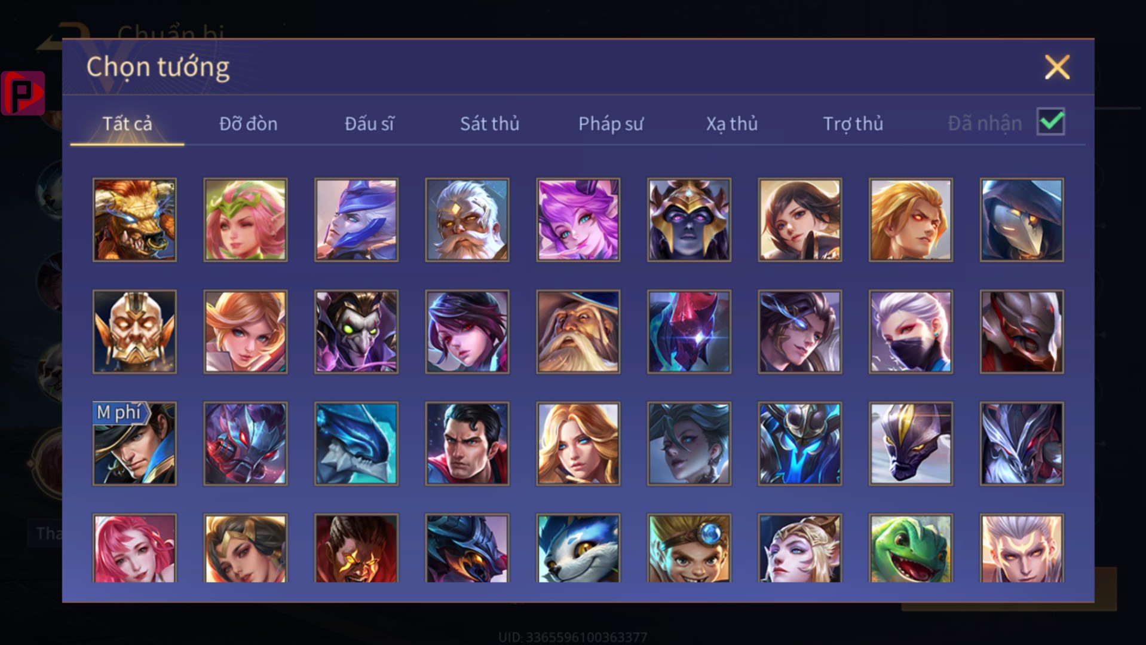This screenshot has width=1146, height=645.
Task: Select the blonde long-haired woman hero
Action: point(578,444)
